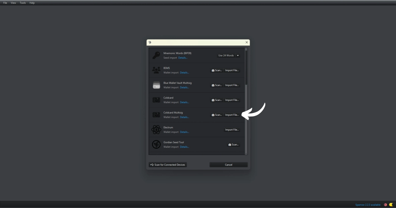
Task: Scan QR for Coldcard Multisig
Action: [217, 115]
